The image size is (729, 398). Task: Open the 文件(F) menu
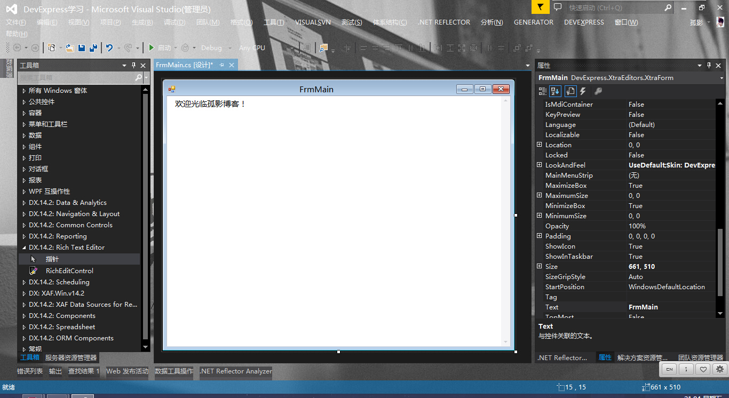(16, 22)
